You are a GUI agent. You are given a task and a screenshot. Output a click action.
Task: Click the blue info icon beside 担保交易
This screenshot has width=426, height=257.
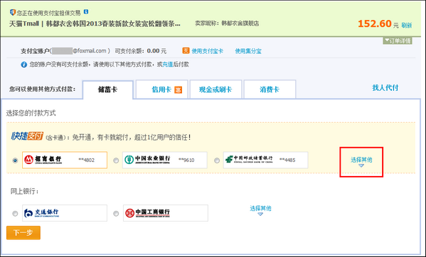pos(86,11)
